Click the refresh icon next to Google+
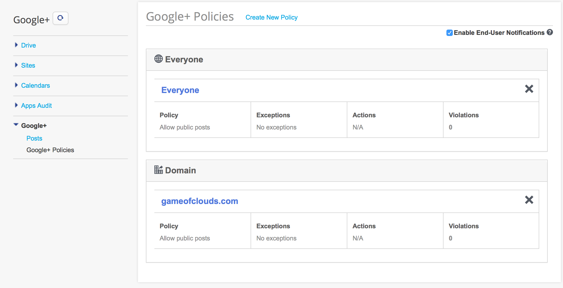This screenshot has height=288, width=563. (x=61, y=18)
